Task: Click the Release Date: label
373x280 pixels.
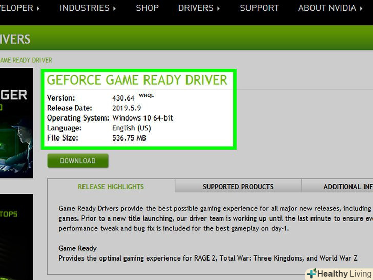Action: (x=70, y=108)
